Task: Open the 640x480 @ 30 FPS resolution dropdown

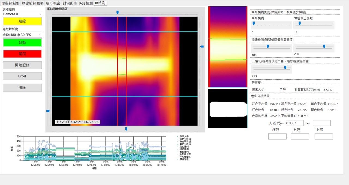Action: pyautogui.click(x=22, y=35)
